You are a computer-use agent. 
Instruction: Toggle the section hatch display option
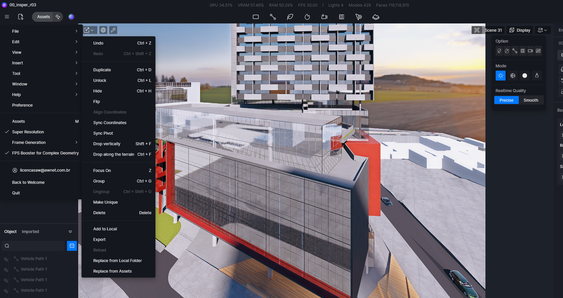[x=523, y=51]
